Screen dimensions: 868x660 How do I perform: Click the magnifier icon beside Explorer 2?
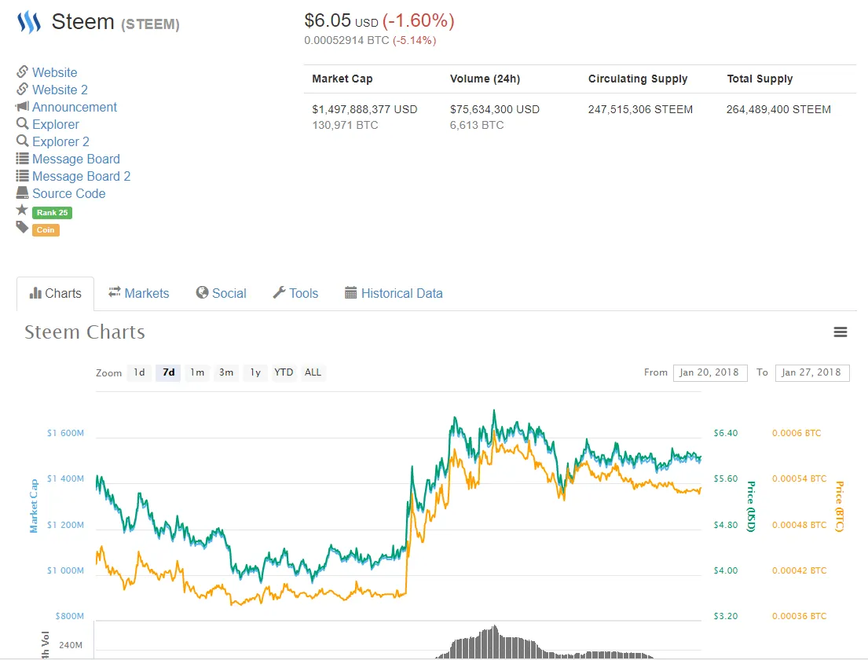coord(22,141)
